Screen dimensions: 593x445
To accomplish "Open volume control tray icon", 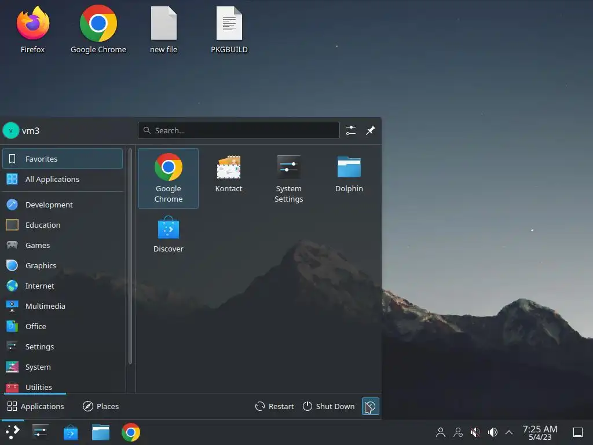I will tap(492, 432).
